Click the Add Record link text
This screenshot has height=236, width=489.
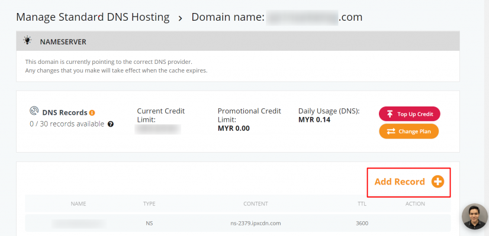pos(400,182)
